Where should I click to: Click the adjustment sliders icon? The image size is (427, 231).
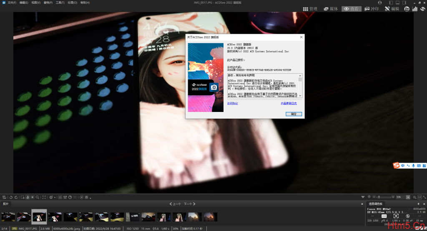tap(65, 197)
